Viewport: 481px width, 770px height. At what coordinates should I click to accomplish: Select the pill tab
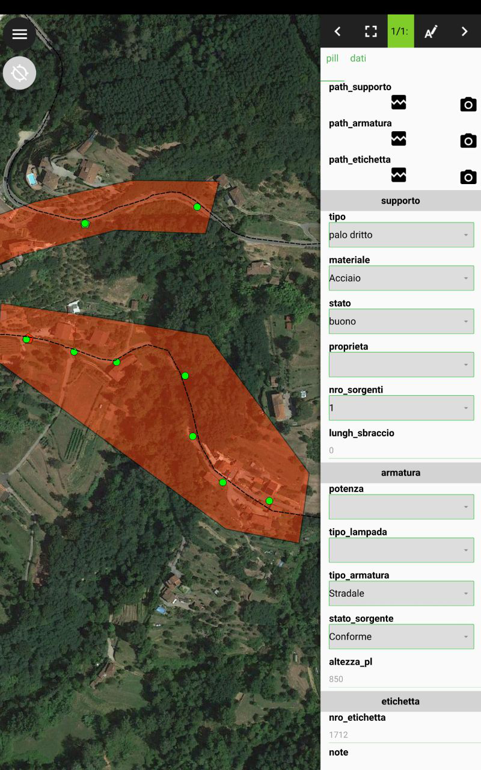tap(332, 58)
